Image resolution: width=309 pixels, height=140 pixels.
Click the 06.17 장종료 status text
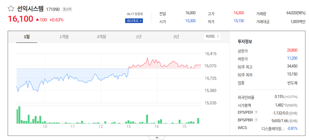click(135, 14)
